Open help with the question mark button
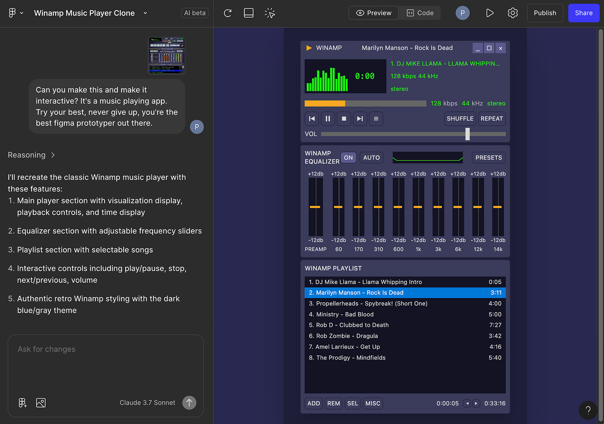604x424 pixels. (x=588, y=410)
